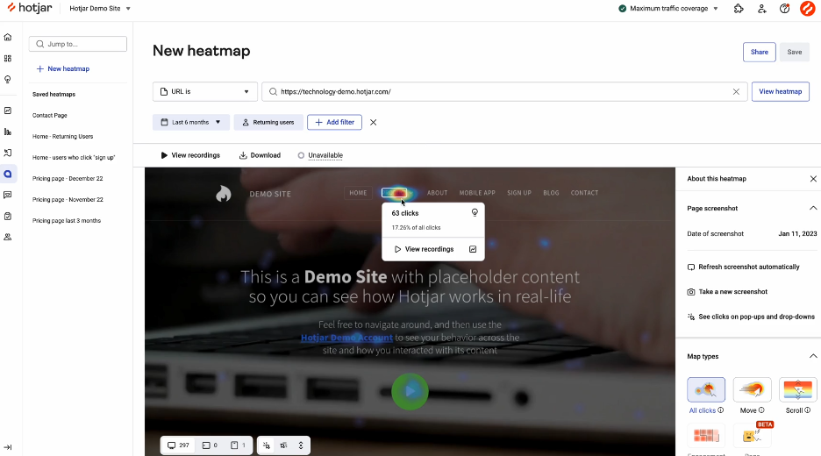Click the home icon in sidebar
Viewport: 821px width, 456px height.
[x=8, y=38]
